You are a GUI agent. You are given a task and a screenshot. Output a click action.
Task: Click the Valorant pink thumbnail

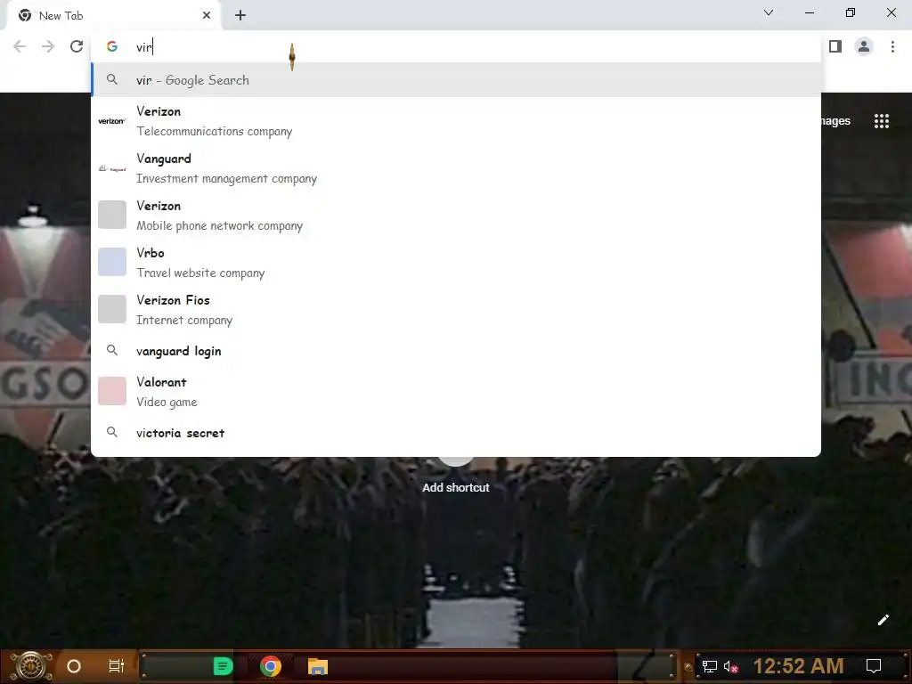click(x=111, y=391)
